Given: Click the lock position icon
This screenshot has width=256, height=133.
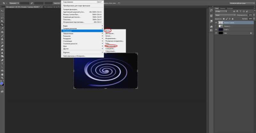Looking at the screenshot, I should point(229,19).
